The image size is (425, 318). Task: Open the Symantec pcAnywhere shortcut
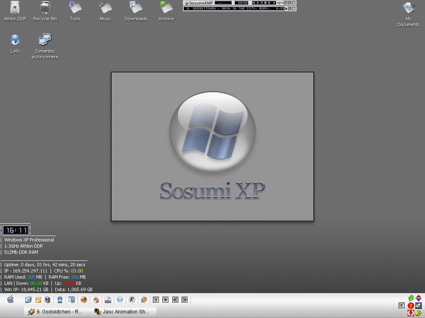(45, 40)
